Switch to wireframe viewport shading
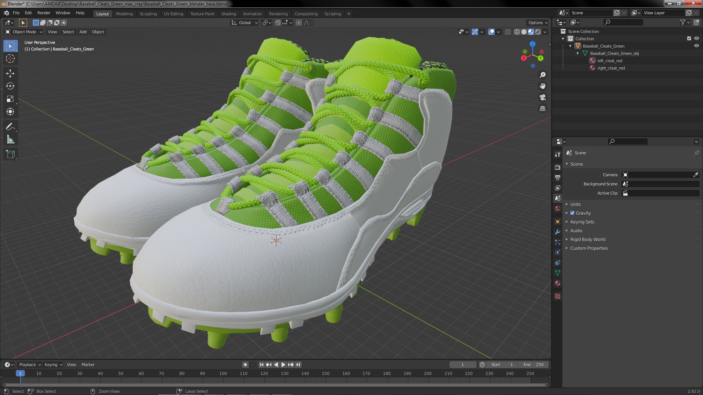This screenshot has width=703, height=395. (x=517, y=32)
